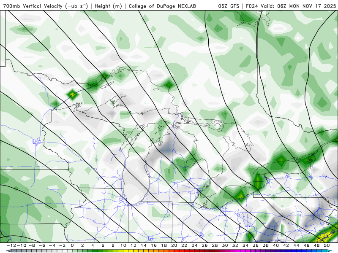Click the 18 value on the color scale
Screen dimensions: 338x253
(x=164, y=245)
